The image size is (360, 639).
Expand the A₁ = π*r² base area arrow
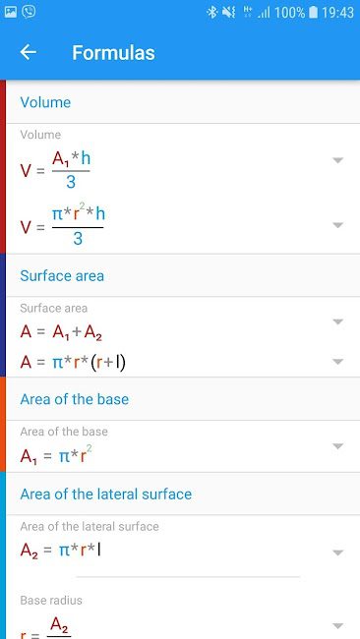pos(337,446)
